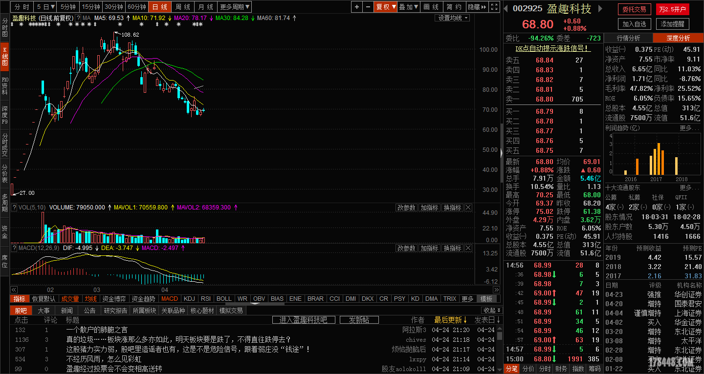Open the 分时成交 sidebar item
Viewport: 704px width, 374px height.
(x=4, y=144)
